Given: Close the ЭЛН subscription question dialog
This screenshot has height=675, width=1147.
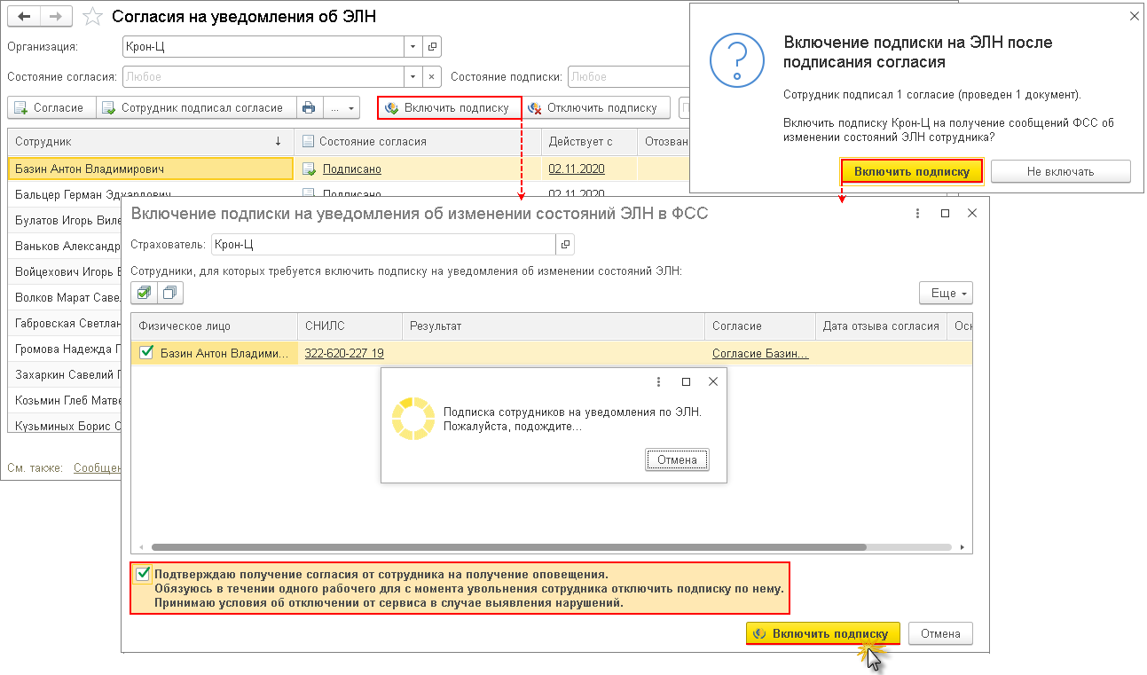Looking at the screenshot, I should click(x=1133, y=15).
